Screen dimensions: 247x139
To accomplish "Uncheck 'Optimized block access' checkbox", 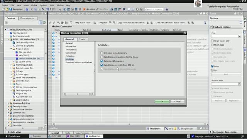I will pos(102,61).
